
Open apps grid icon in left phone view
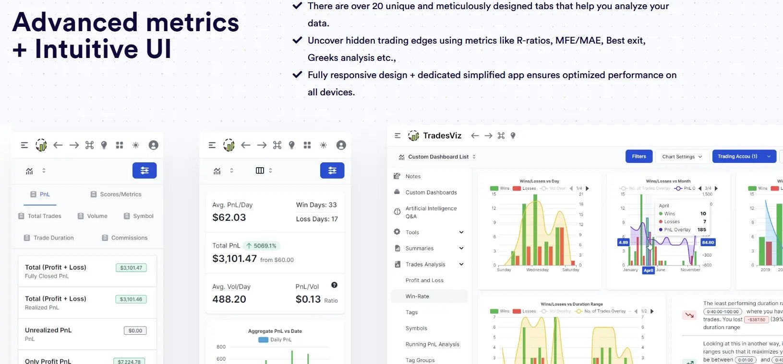coord(120,145)
